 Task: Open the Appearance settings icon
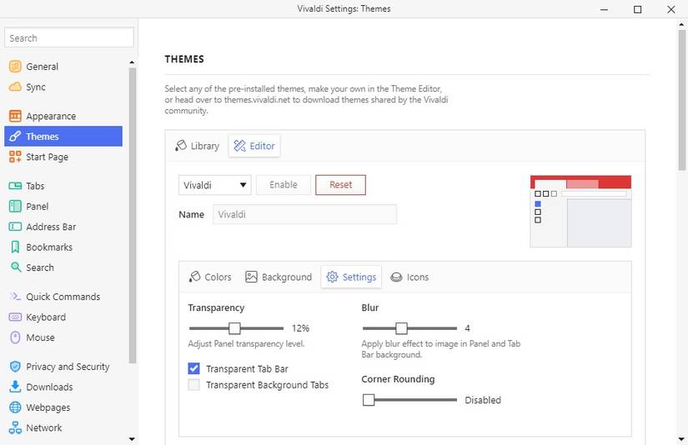coord(15,117)
